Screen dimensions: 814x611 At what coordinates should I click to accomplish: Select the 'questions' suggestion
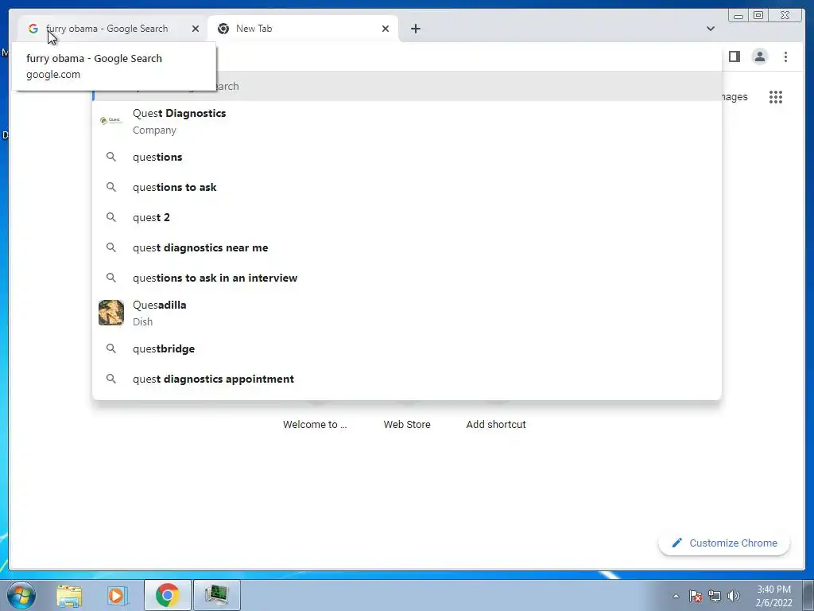(x=407, y=157)
